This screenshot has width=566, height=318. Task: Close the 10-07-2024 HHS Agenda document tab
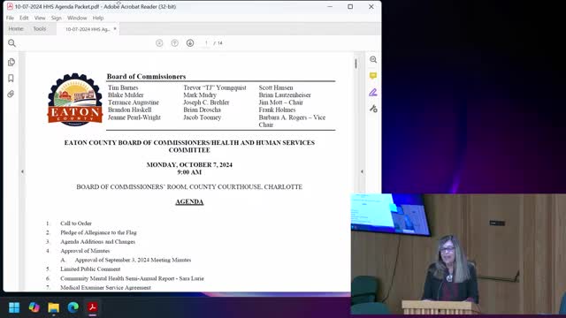coord(115,29)
